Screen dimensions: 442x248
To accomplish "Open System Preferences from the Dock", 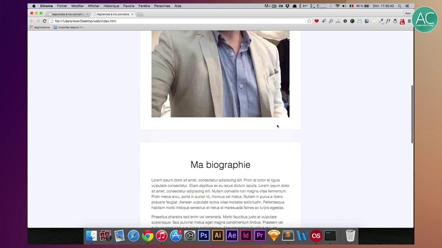I will click(190, 236).
